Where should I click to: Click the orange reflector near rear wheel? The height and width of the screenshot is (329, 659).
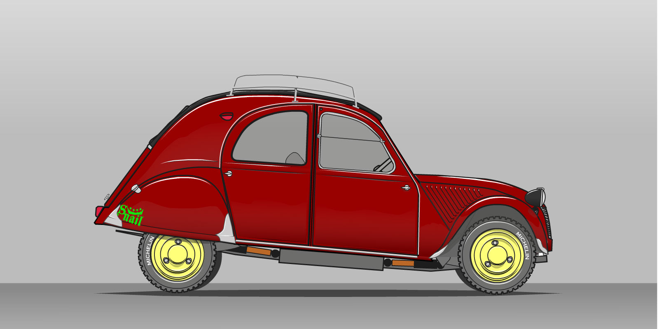(x=259, y=250)
